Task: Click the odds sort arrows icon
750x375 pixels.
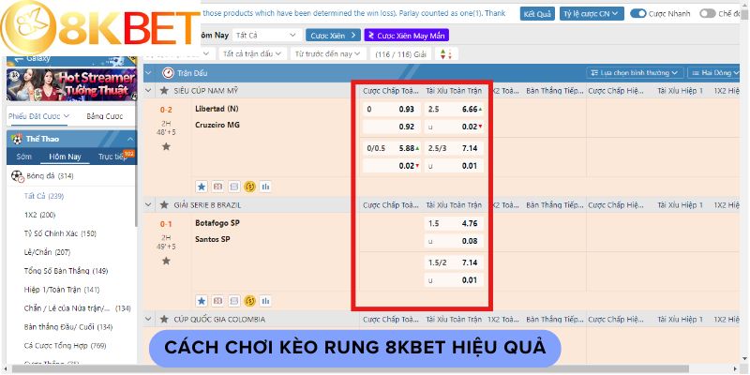Action: (x=446, y=53)
